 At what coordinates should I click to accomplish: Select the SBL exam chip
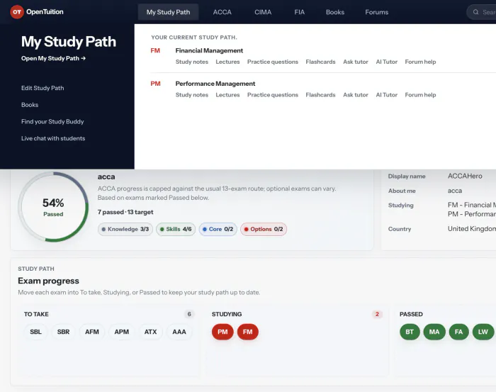pos(35,332)
